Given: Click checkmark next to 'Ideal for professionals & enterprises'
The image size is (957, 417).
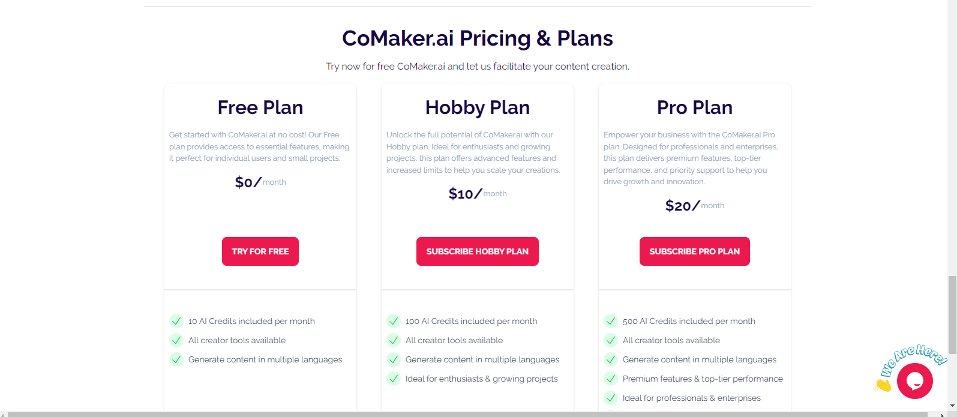Looking at the screenshot, I should [x=611, y=398].
